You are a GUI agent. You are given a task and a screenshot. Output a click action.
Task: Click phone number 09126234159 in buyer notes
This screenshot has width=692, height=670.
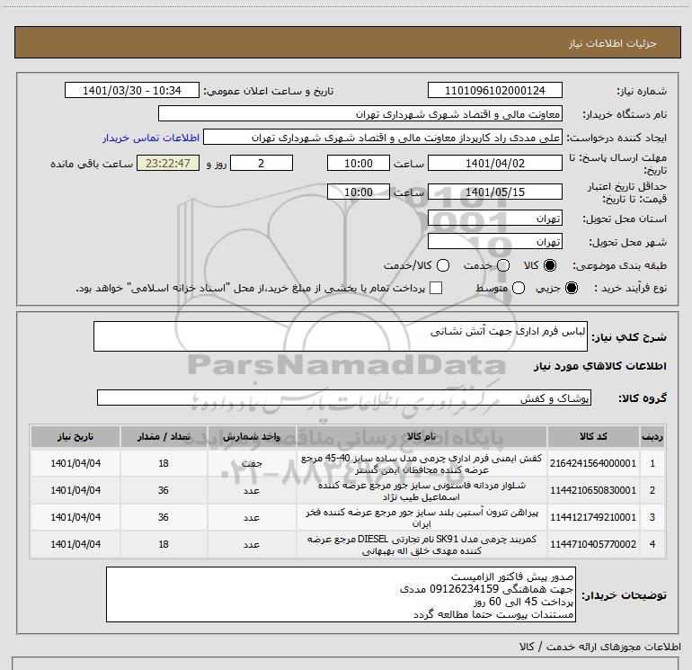pyautogui.click(x=464, y=589)
